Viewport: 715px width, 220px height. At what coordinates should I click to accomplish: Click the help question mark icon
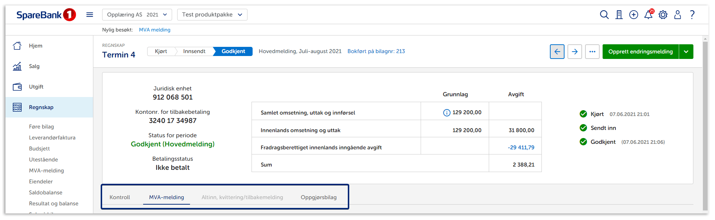tap(692, 15)
